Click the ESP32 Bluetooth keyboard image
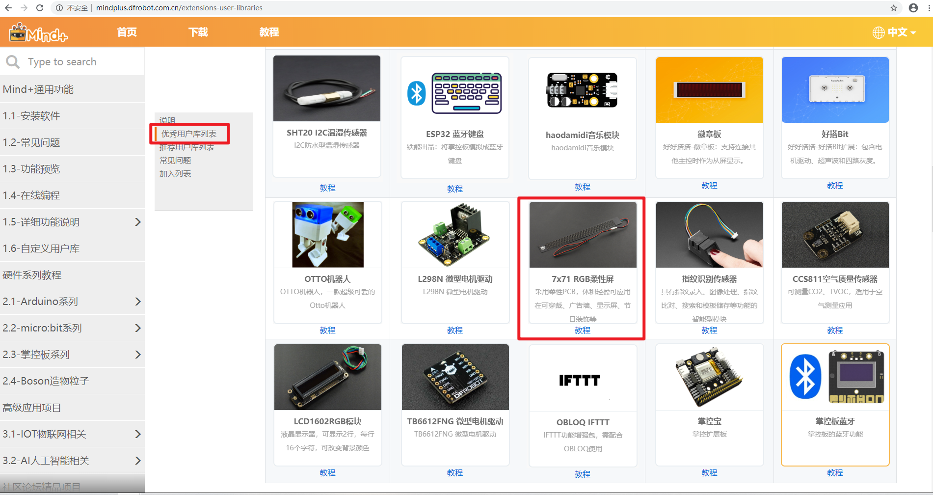 click(455, 90)
